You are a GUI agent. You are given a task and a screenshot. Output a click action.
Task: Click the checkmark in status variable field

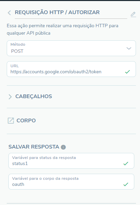tap(126, 164)
